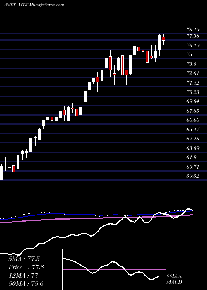The image size is (207, 290).
Task: Click the 67.85 price axis label
Action: (x=193, y=111)
